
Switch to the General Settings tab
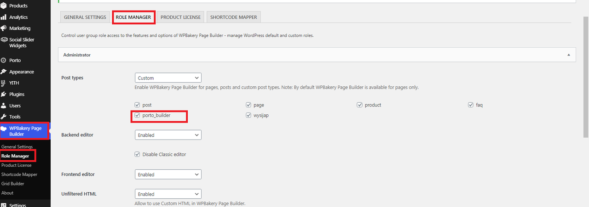point(85,17)
